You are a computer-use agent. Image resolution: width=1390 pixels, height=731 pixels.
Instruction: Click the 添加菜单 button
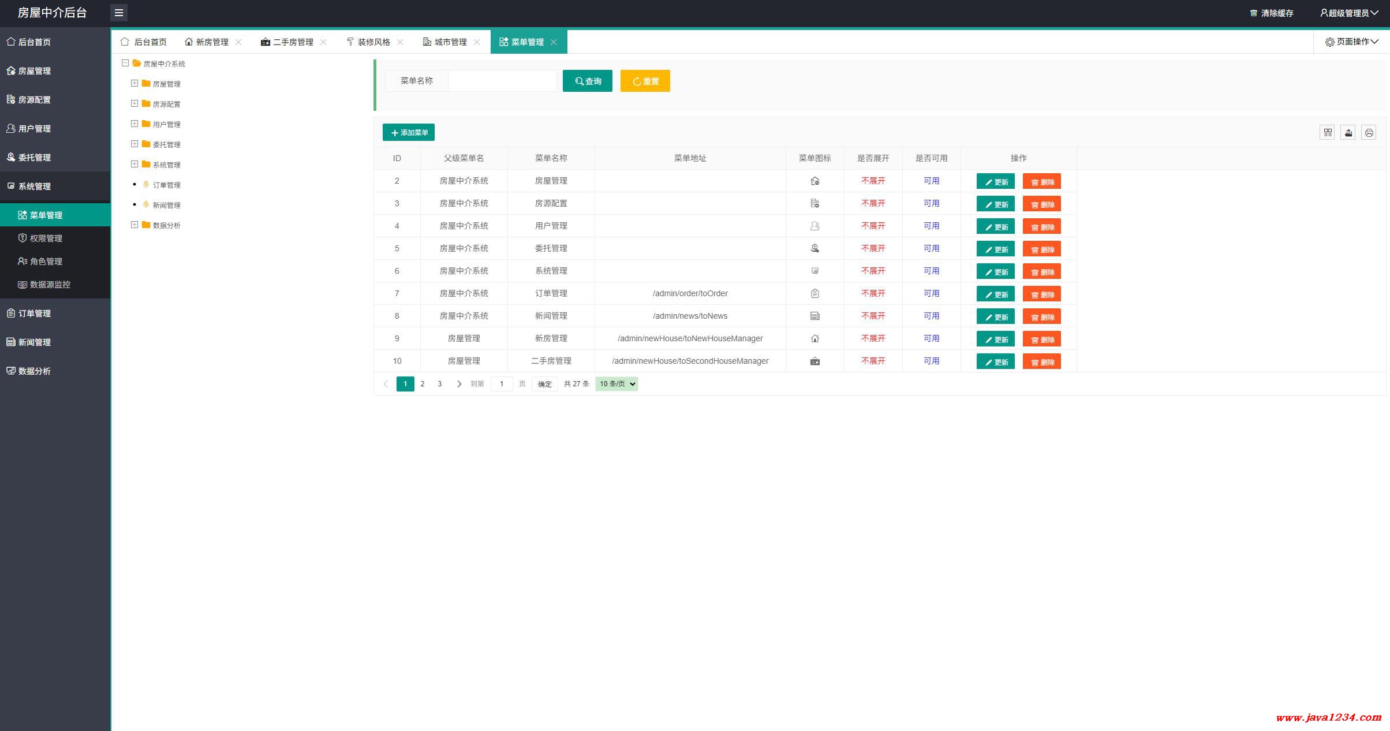pos(409,132)
